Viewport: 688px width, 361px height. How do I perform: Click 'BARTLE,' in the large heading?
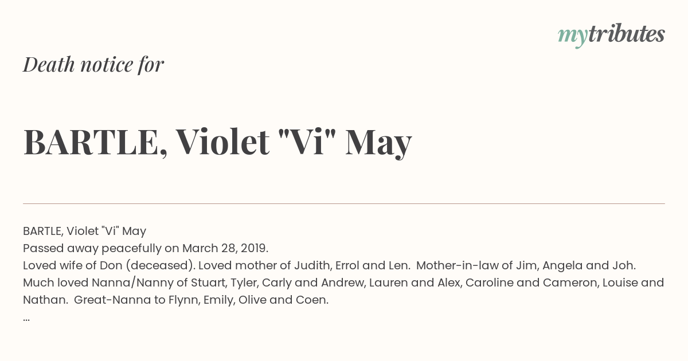pos(95,143)
